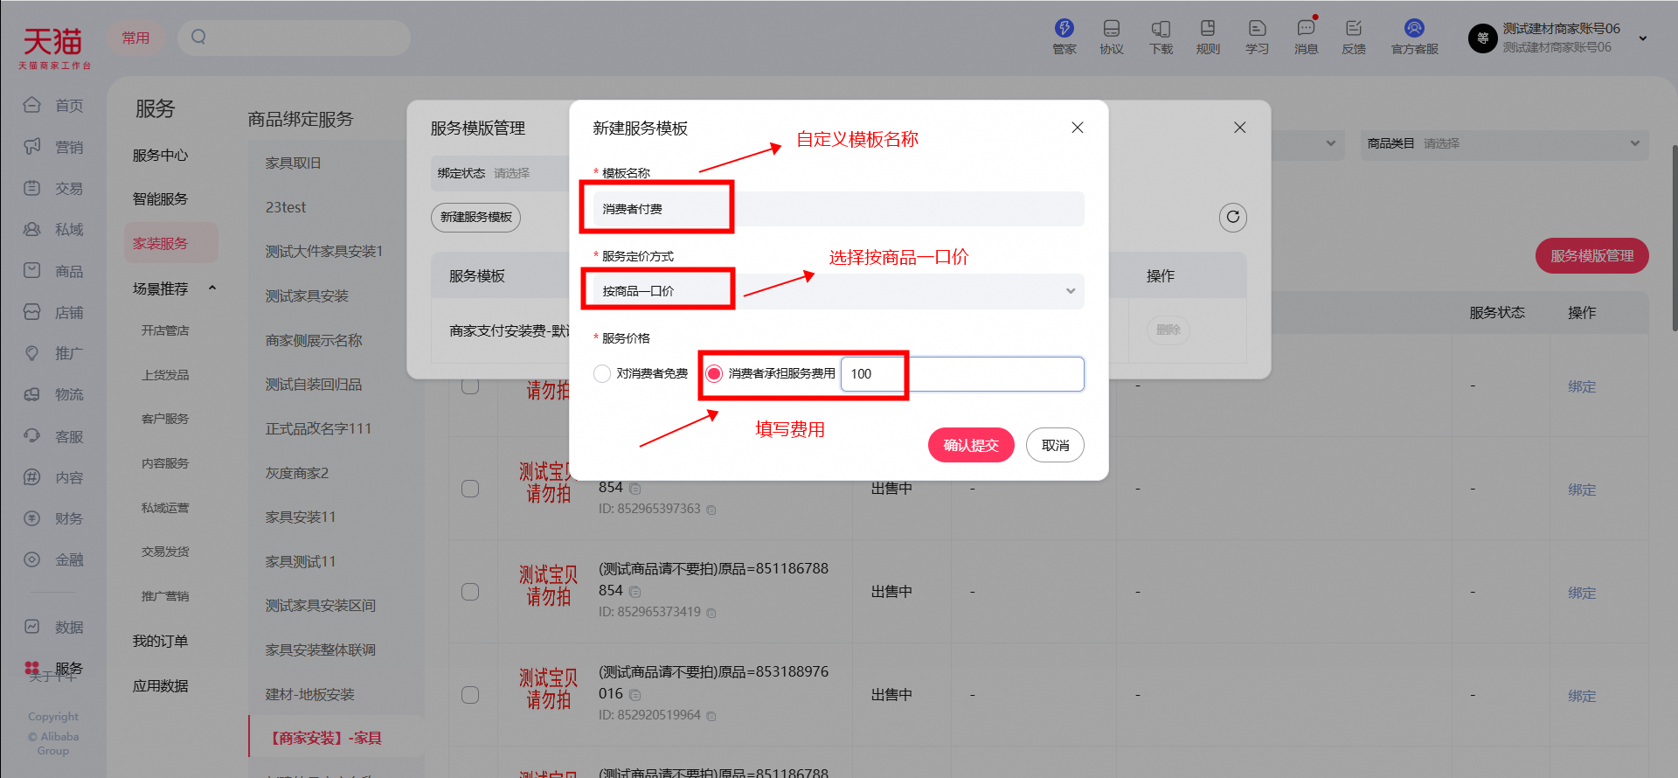
Task: Copy the ID 852965397363 icon
Action: (x=711, y=510)
